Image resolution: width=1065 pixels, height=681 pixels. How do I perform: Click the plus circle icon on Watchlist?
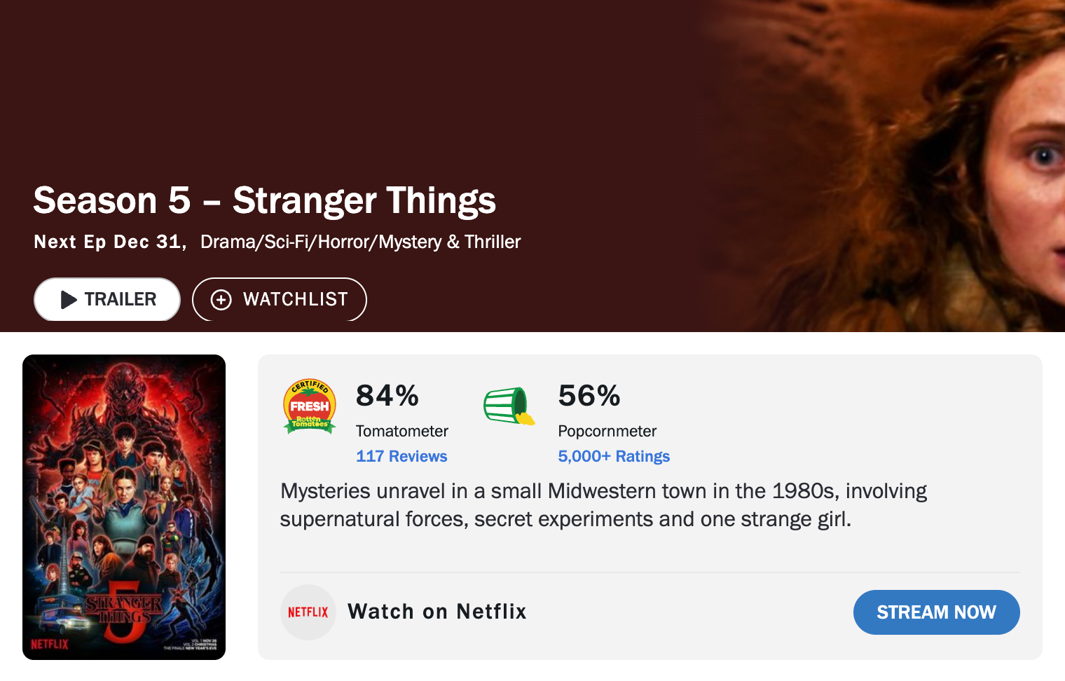coord(221,300)
